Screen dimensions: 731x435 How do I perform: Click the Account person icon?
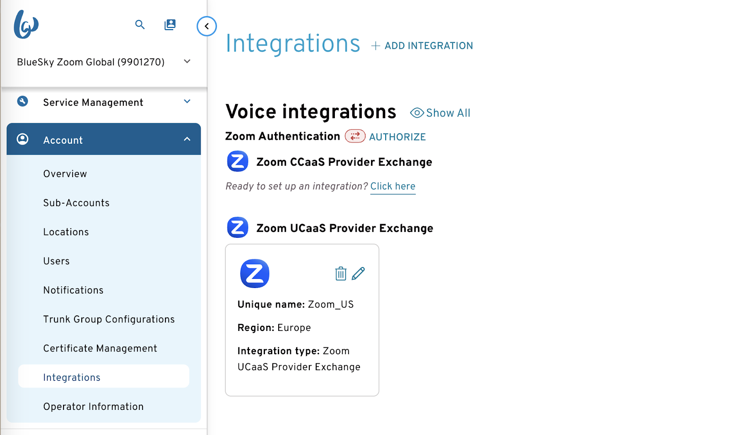[x=22, y=139]
